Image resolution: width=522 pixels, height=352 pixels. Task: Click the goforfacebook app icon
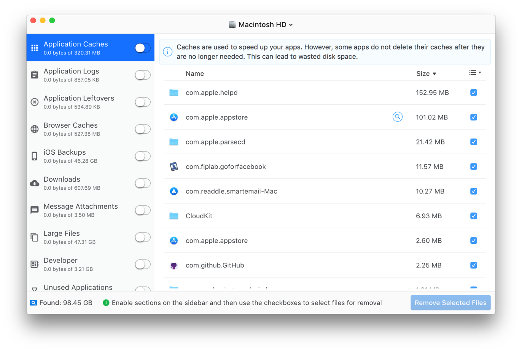pyautogui.click(x=174, y=166)
